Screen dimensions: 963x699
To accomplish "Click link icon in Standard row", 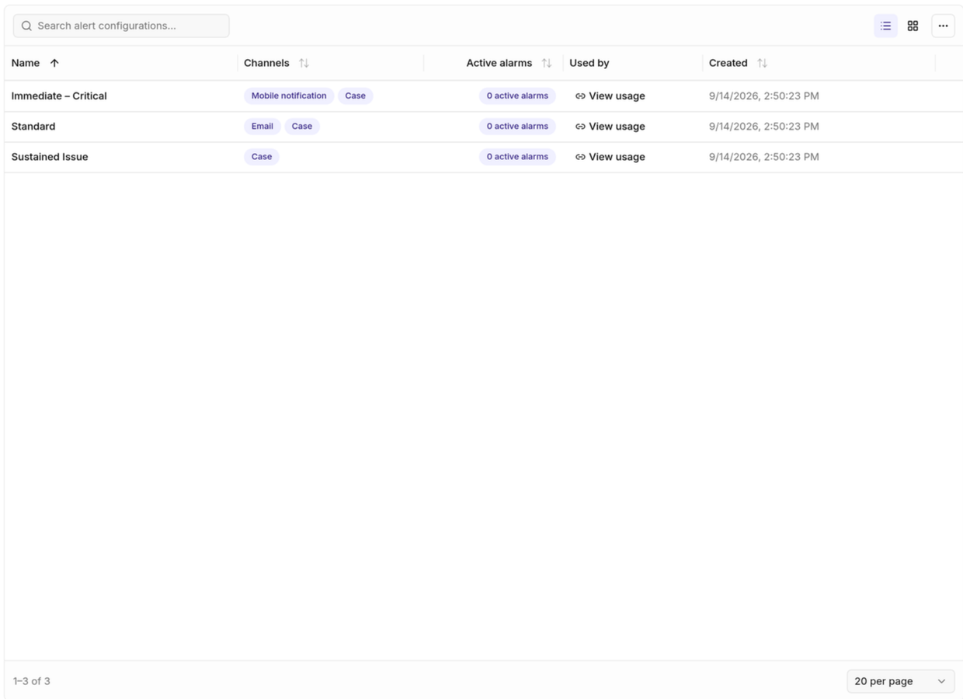I will tap(580, 127).
